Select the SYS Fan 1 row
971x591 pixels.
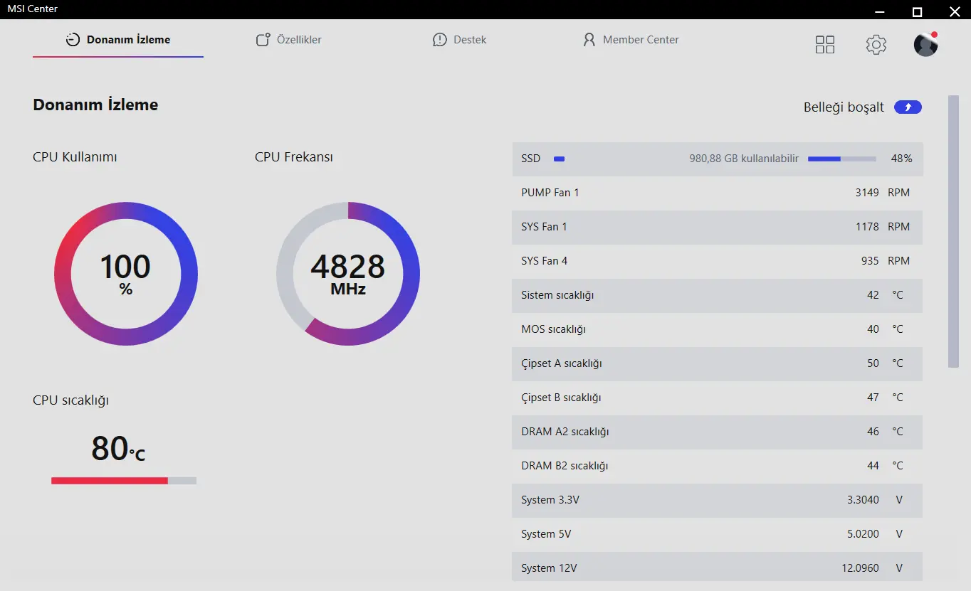tap(718, 227)
